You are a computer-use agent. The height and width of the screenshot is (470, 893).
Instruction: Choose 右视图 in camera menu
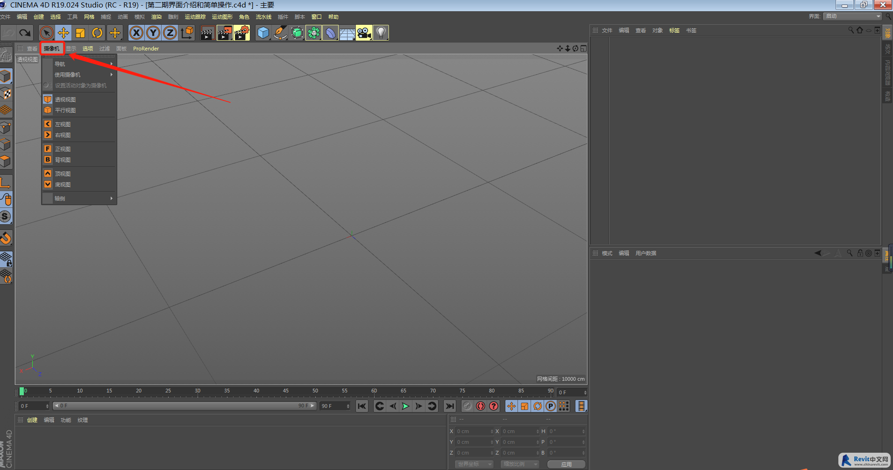coord(79,135)
